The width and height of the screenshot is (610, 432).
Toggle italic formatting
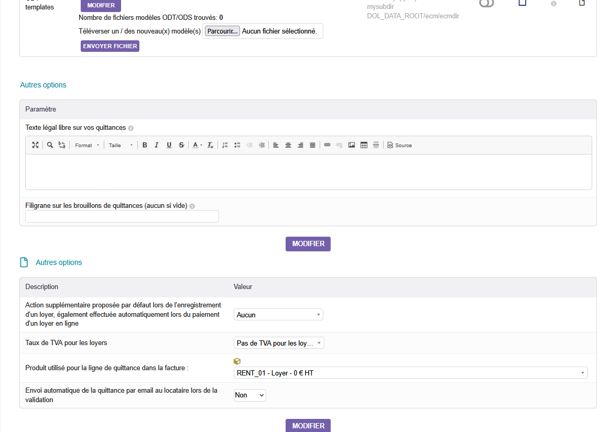pos(156,145)
